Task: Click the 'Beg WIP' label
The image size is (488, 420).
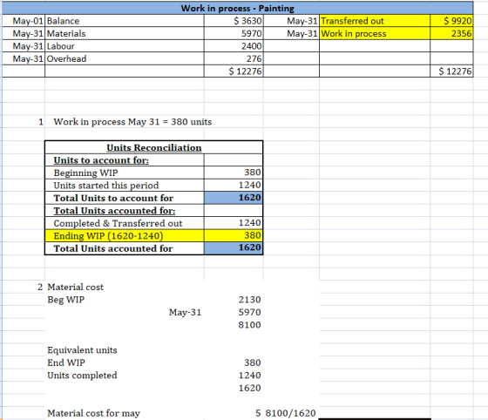Action: [65, 300]
